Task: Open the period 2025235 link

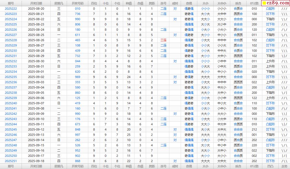Action: click(x=11, y=77)
